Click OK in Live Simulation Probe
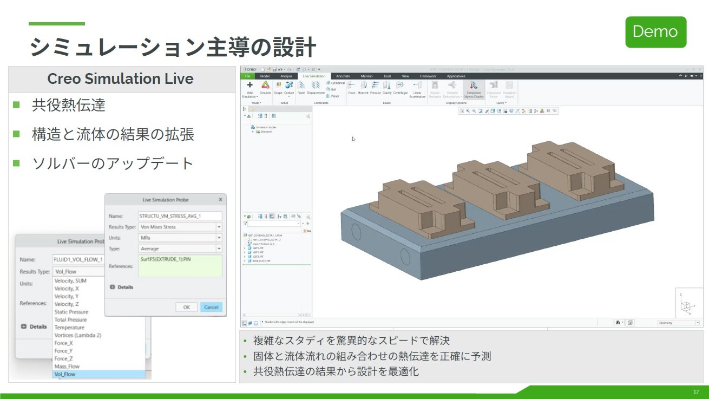Screen dimensions: 709x399 186,307
